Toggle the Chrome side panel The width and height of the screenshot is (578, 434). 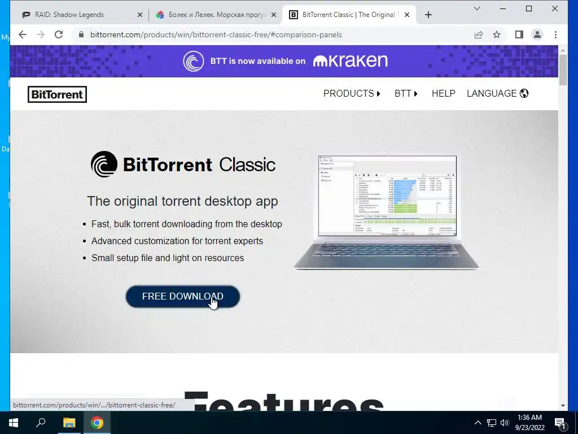click(x=519, y=34)
